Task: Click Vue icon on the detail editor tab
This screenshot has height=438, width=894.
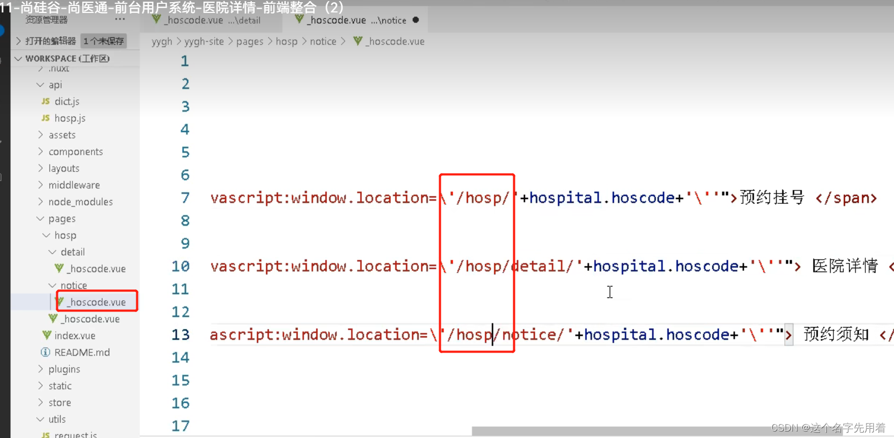Action: pyautogui.click(x=156, y=19)
